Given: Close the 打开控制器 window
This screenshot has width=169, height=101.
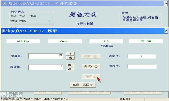Looking at the screenshot, I should tap(166, 3).
